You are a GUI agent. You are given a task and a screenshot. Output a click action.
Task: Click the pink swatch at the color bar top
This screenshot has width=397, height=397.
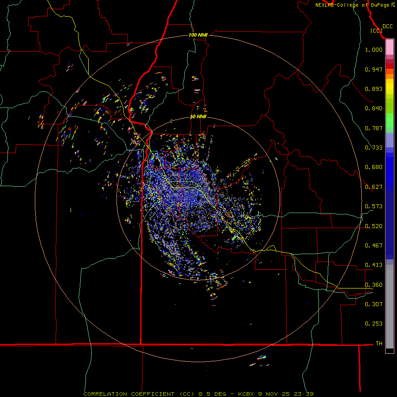click(390, 47)
